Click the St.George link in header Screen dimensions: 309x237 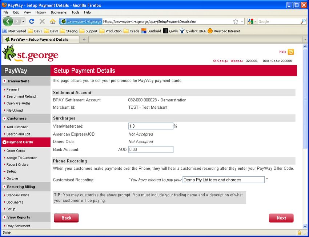tap(220, 61)
